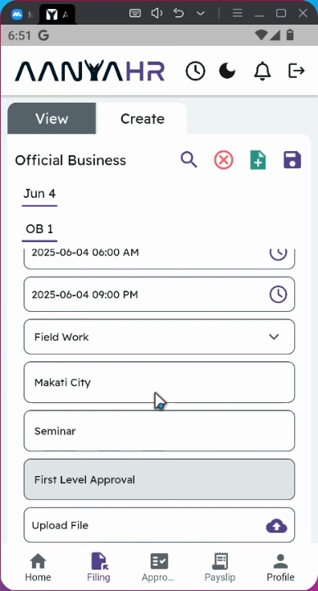Click the First Level Approval field

(x=159, y=479)
